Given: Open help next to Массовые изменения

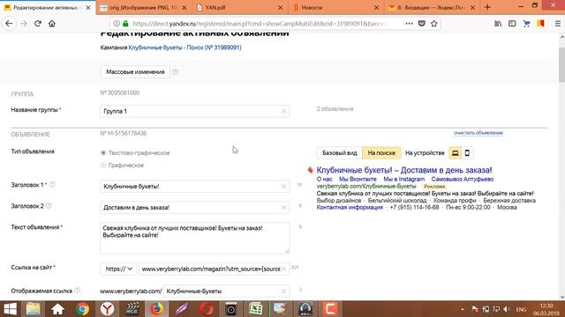Looking at the screenshot, I should [x=175, y=72].
